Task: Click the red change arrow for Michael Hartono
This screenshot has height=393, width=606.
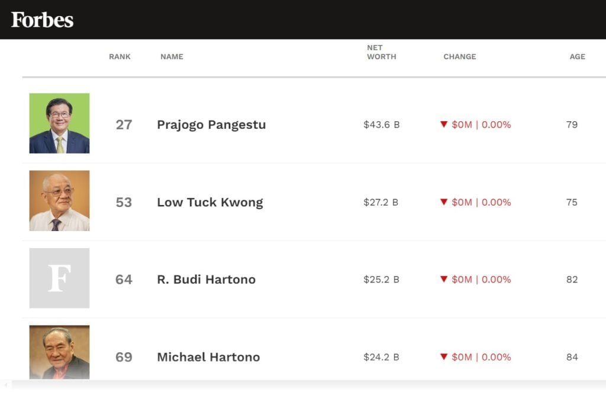Action: click(443, 357)
